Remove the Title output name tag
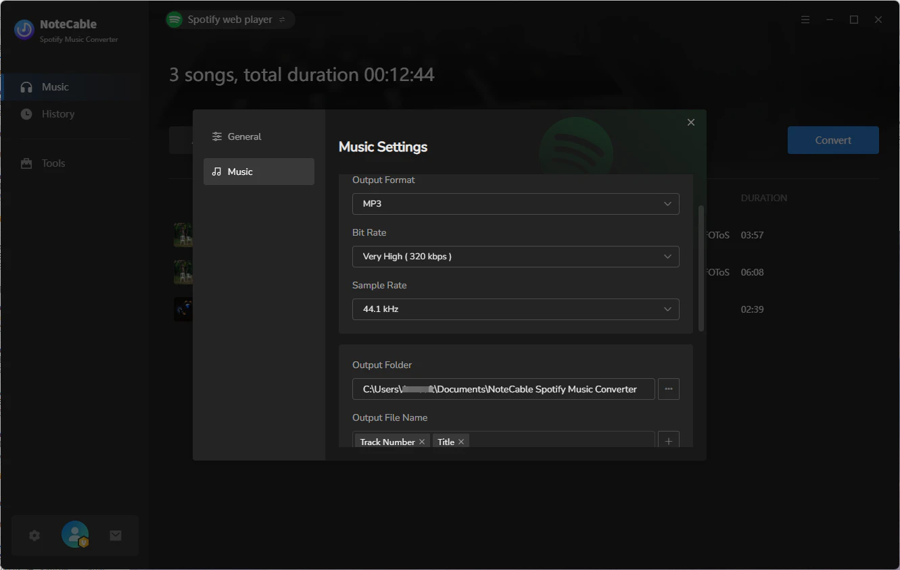This screenshot has height=570, width=900. pos(462,441)
